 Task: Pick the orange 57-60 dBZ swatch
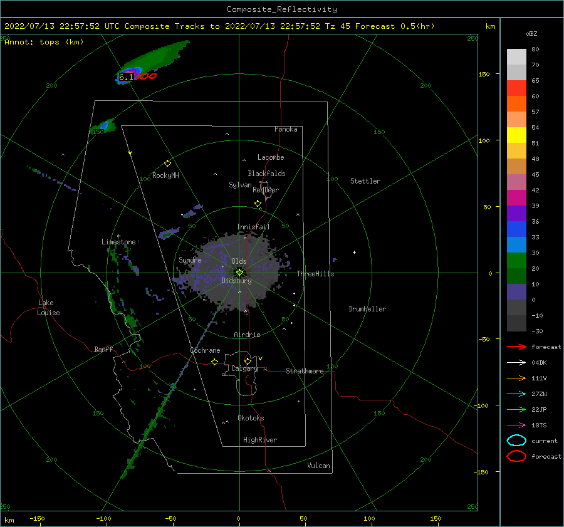point(516,104)
